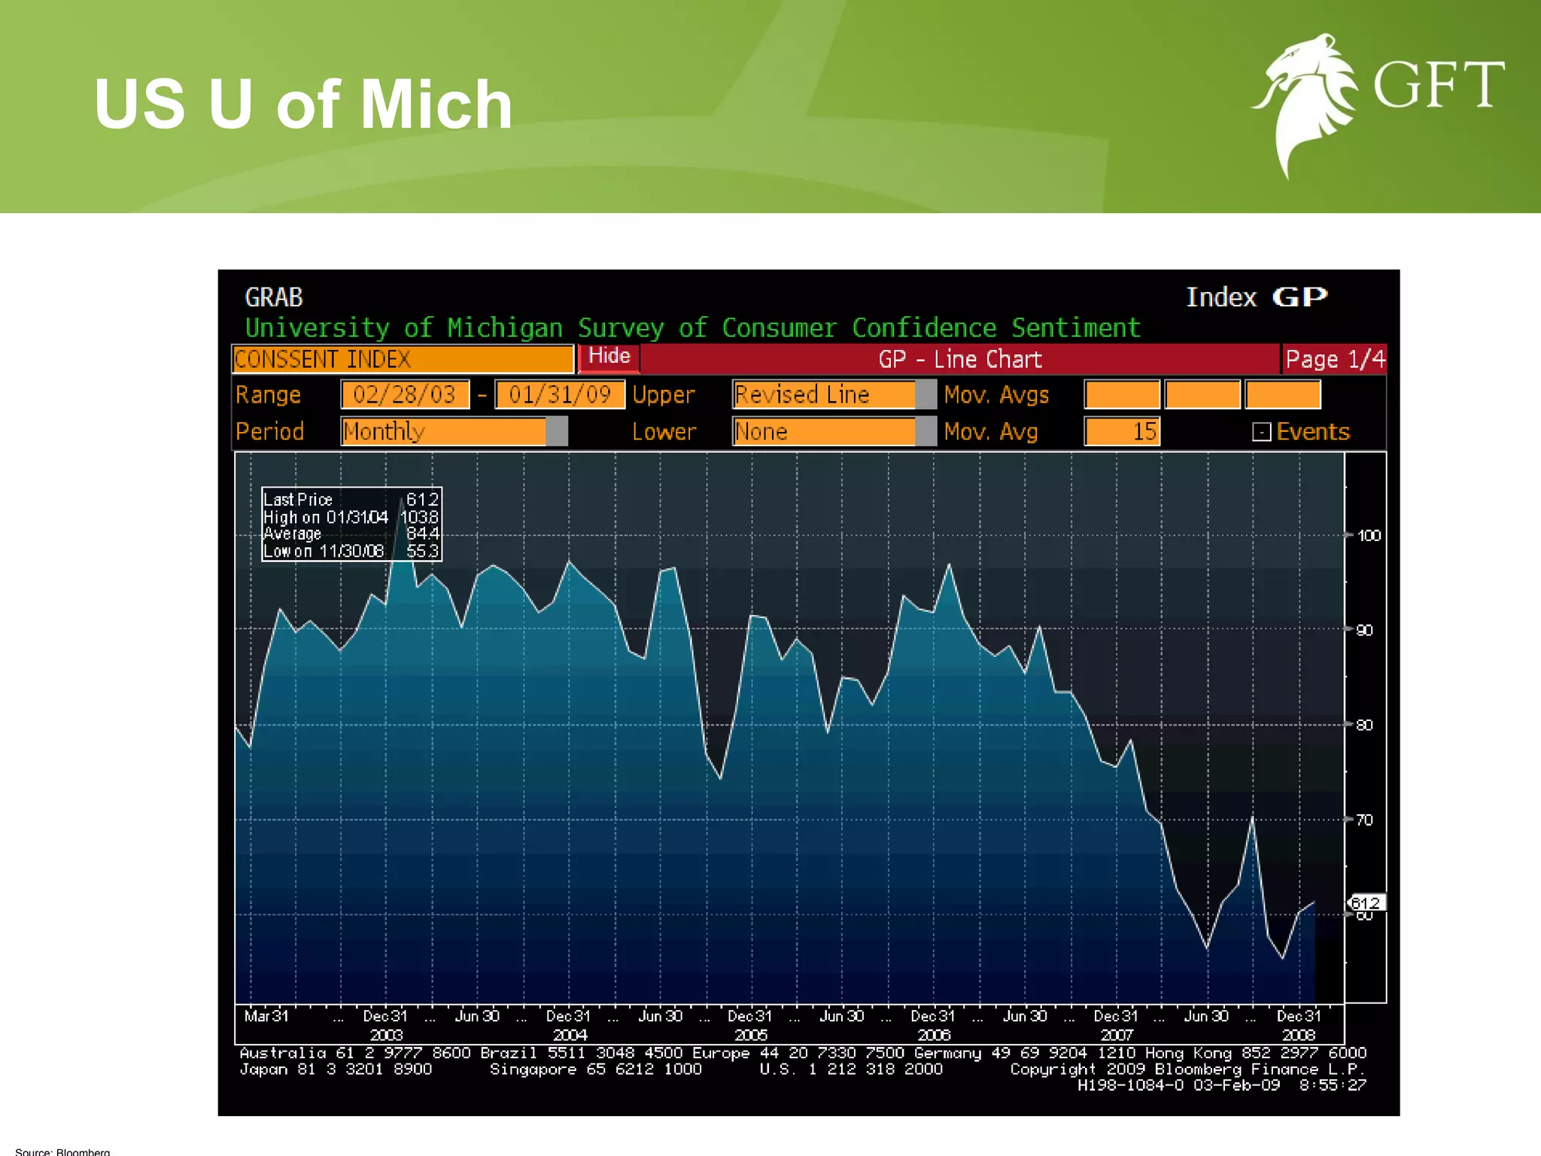Screen dimensions: 1541x1156
Task: Toggle the Events checkbox
Action: coord(1261,432)
